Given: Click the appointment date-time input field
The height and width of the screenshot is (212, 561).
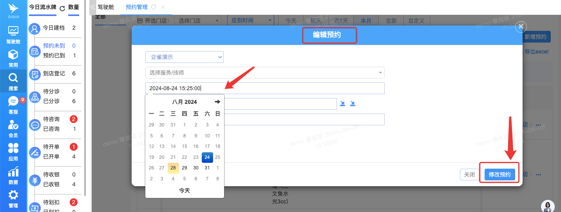Looking at the screenshot, I should click(x=264, y=88).
